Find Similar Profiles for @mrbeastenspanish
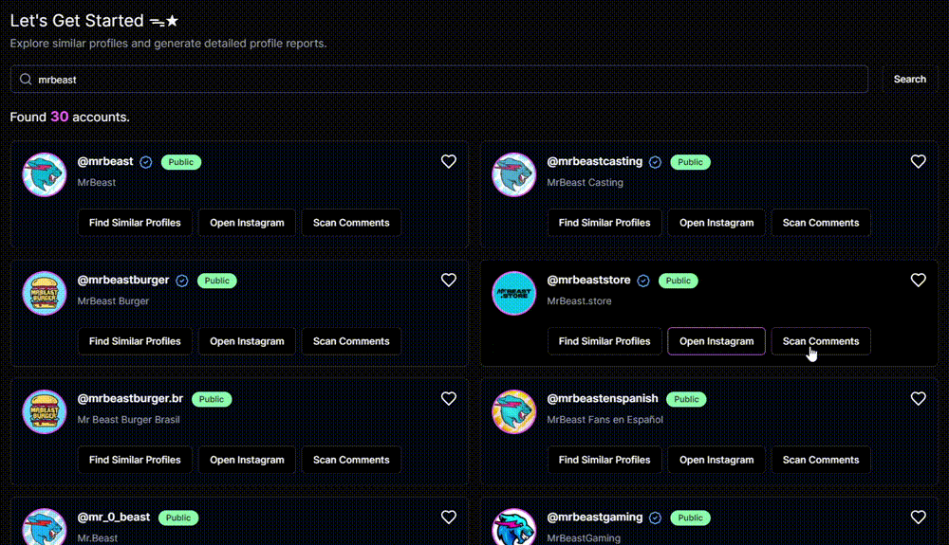The height and width of the screenshot is (545, 949). pos(605,459)
